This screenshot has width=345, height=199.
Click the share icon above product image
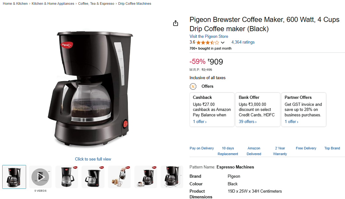(175, 23)
